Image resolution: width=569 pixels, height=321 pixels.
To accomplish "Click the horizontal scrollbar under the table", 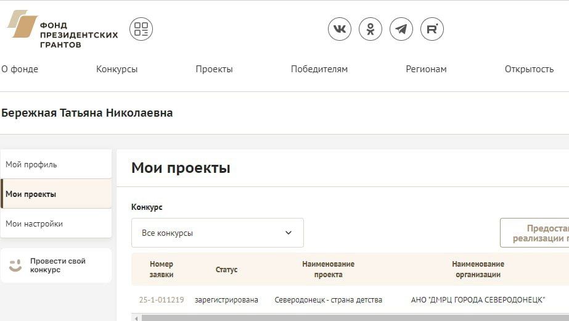I will (x=355, y=318).
